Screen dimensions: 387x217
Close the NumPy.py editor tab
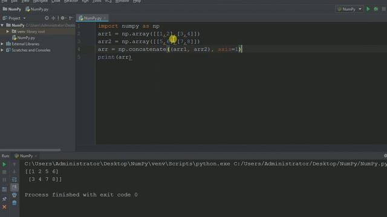[105, 18]
